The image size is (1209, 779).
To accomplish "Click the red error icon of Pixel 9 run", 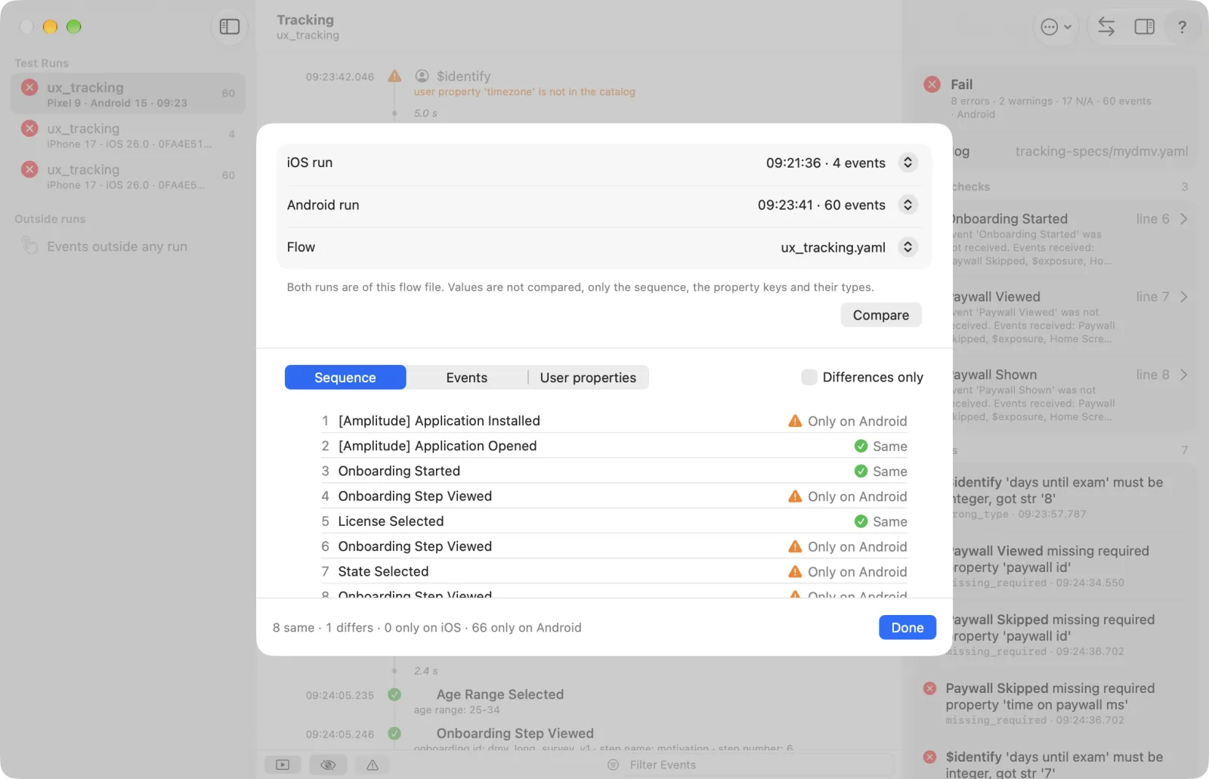I will coord(29,88).
